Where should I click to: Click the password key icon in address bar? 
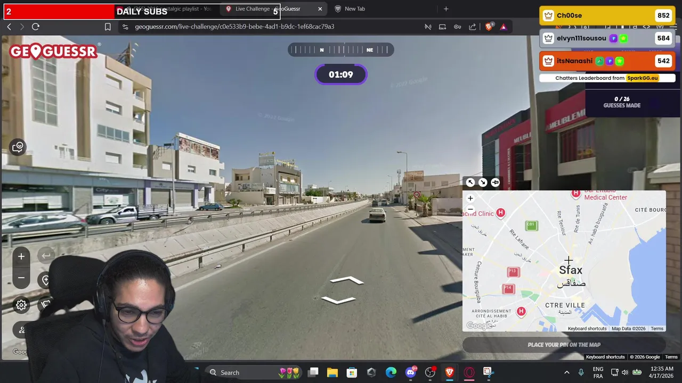pos(457,27)
